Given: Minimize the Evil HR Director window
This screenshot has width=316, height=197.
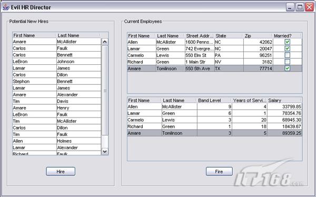Looking at the screenshot, I should (x=290, y=7).
